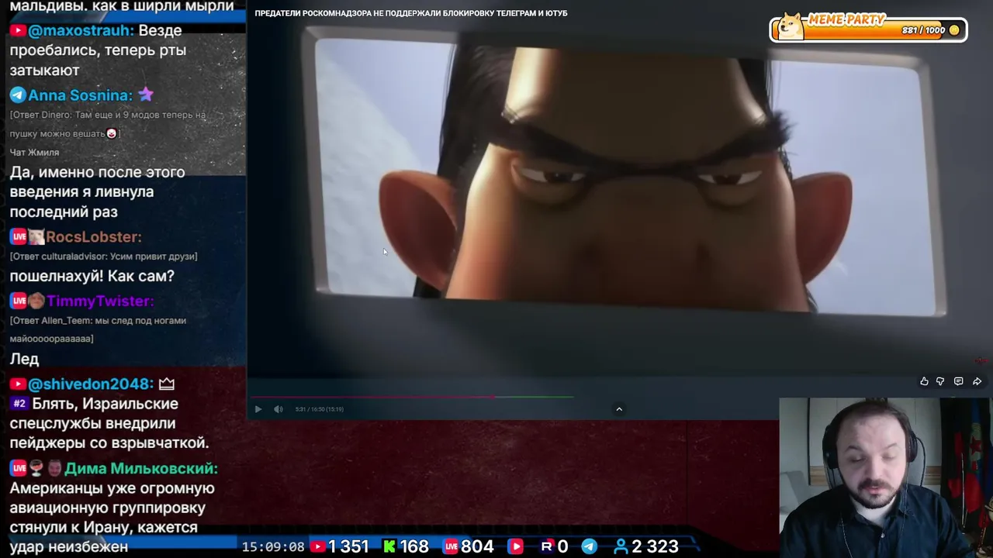Click YouTube icon next to @shivedon2048
The image size is (993, 558).
[x=17, y=384]
